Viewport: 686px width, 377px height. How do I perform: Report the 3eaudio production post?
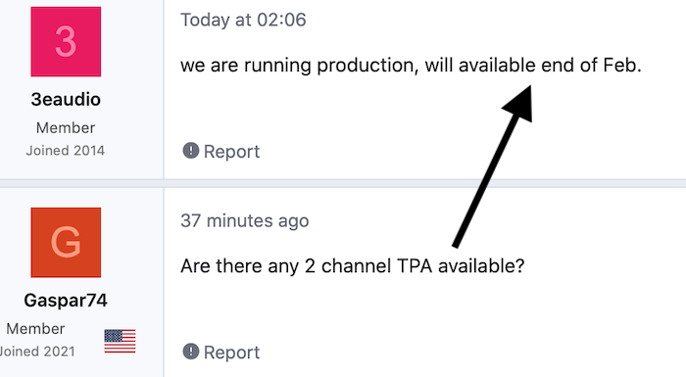[x=220, y=152]
